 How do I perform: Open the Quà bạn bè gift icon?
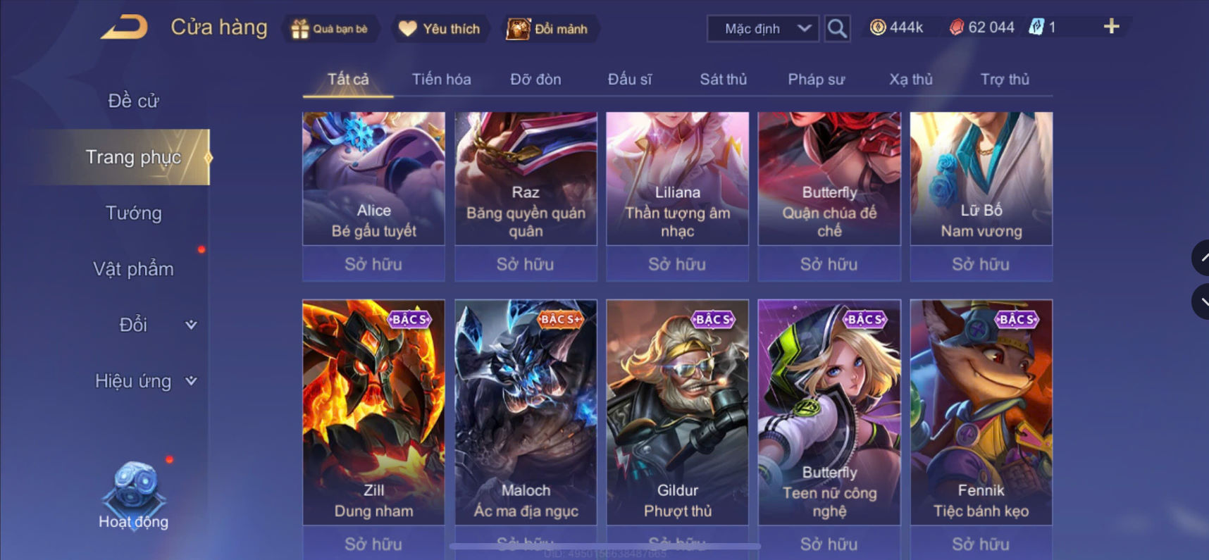(300, 29)
